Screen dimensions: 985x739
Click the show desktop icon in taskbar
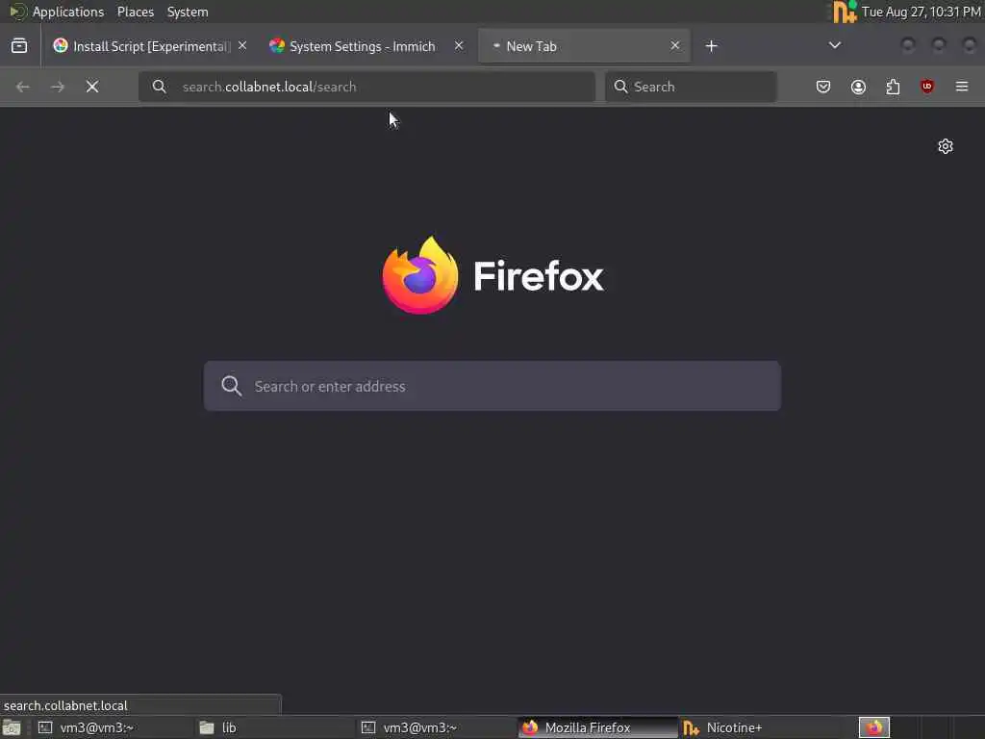12,727
